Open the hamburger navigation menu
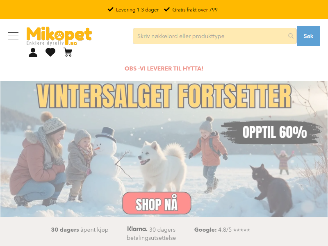Image resolution: width=328 pixels, height=246 pixels. (x=14, y=36)
